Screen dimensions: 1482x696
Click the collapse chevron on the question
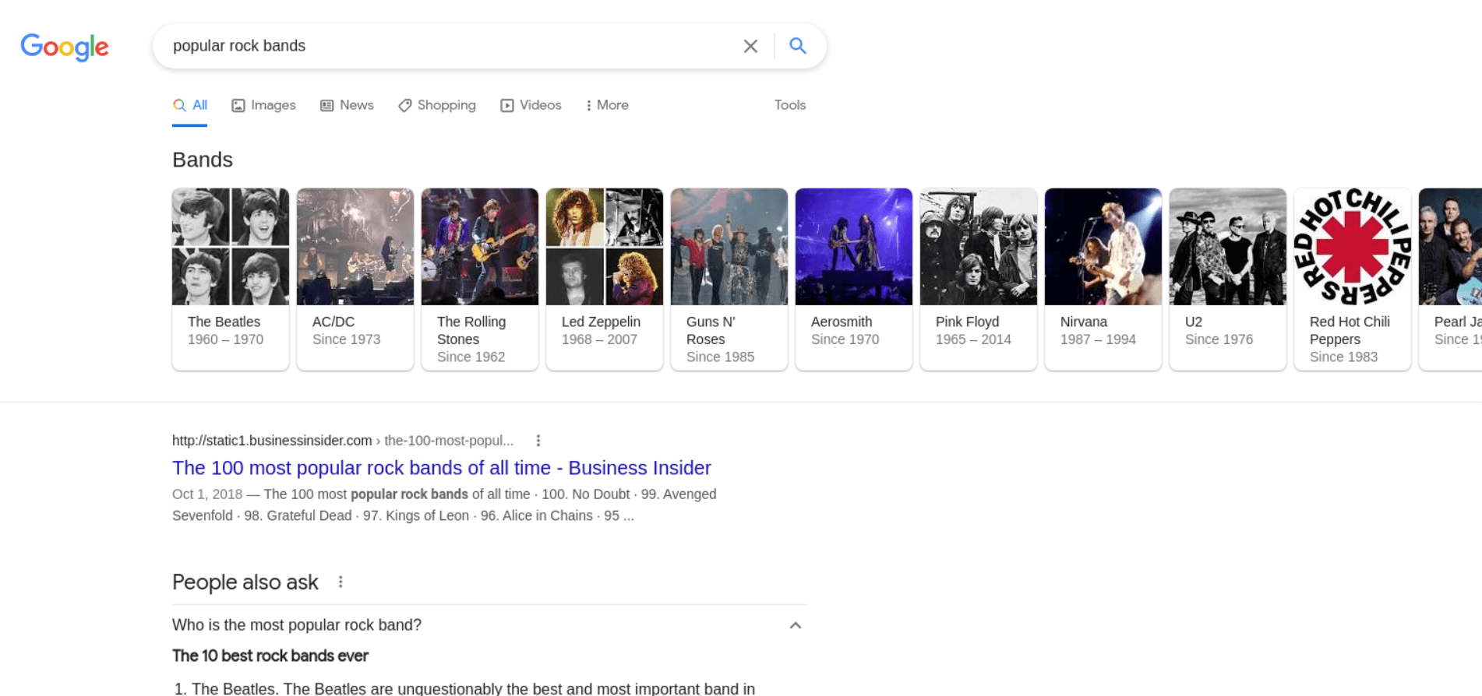click(x=796, y=625)
